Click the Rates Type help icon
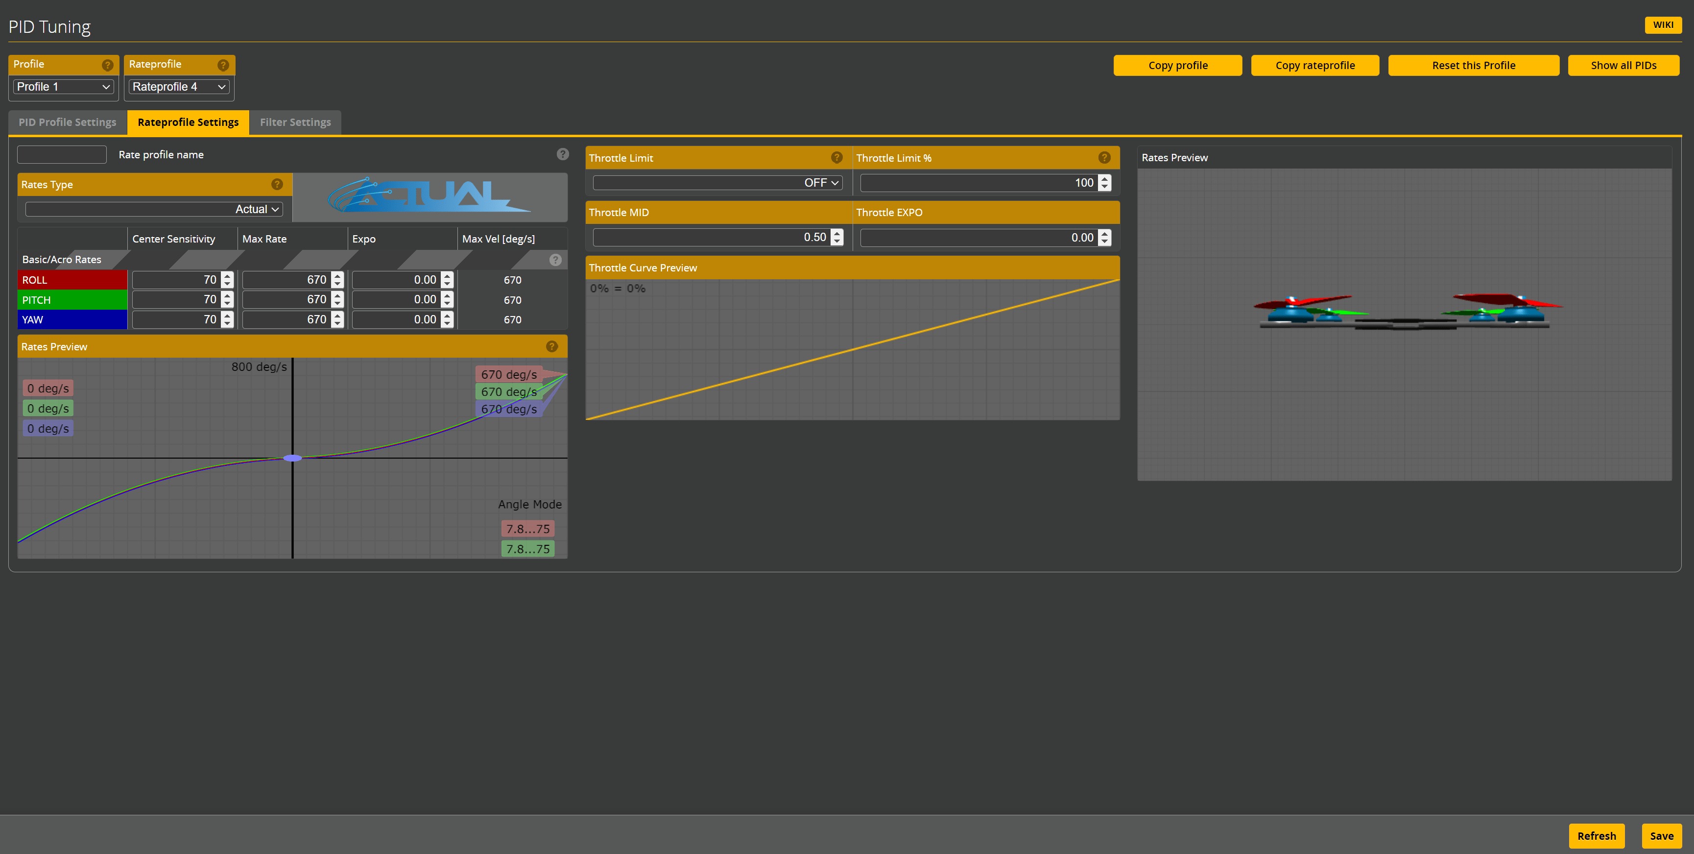Image resolution: width=1694 pixels, height=854 pixels. [277, 184]
